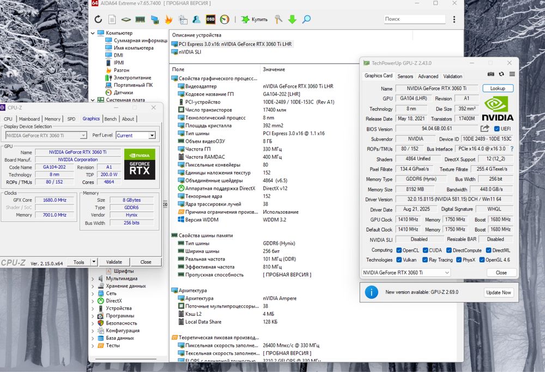Click the memory module toolbar icon in AIDA64

click(140, 20)
